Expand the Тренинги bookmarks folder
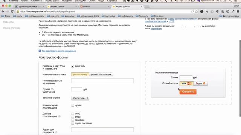Viewport: 241px width, 135px height. point(142,16)
